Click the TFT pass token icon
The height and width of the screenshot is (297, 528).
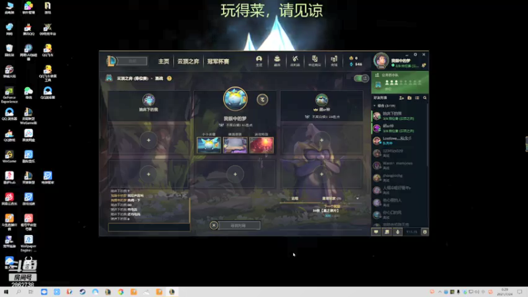262,100
